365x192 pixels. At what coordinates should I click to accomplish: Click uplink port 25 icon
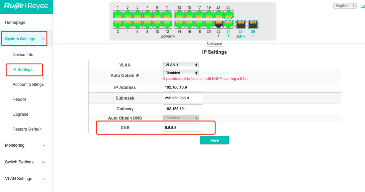click(x=241, y=24)
